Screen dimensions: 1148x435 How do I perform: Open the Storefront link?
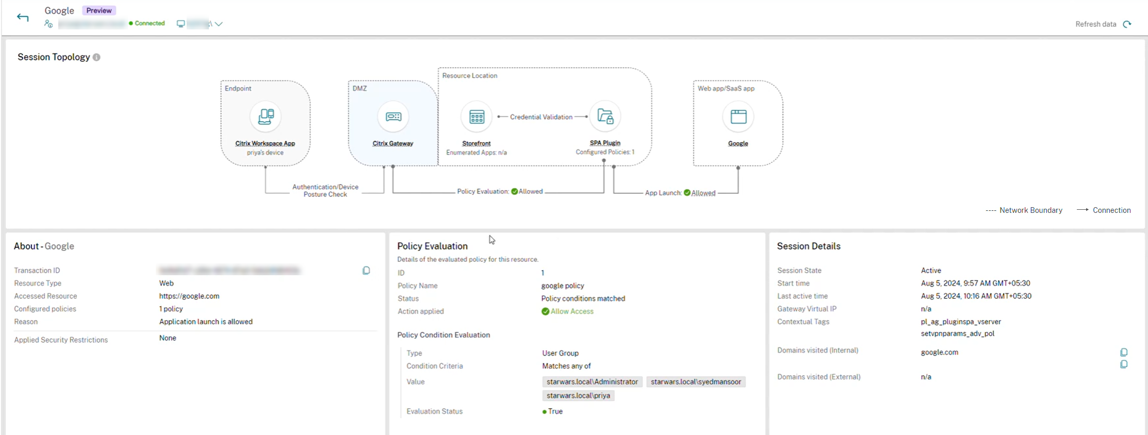pyautogui.click(x=476, y=144)
